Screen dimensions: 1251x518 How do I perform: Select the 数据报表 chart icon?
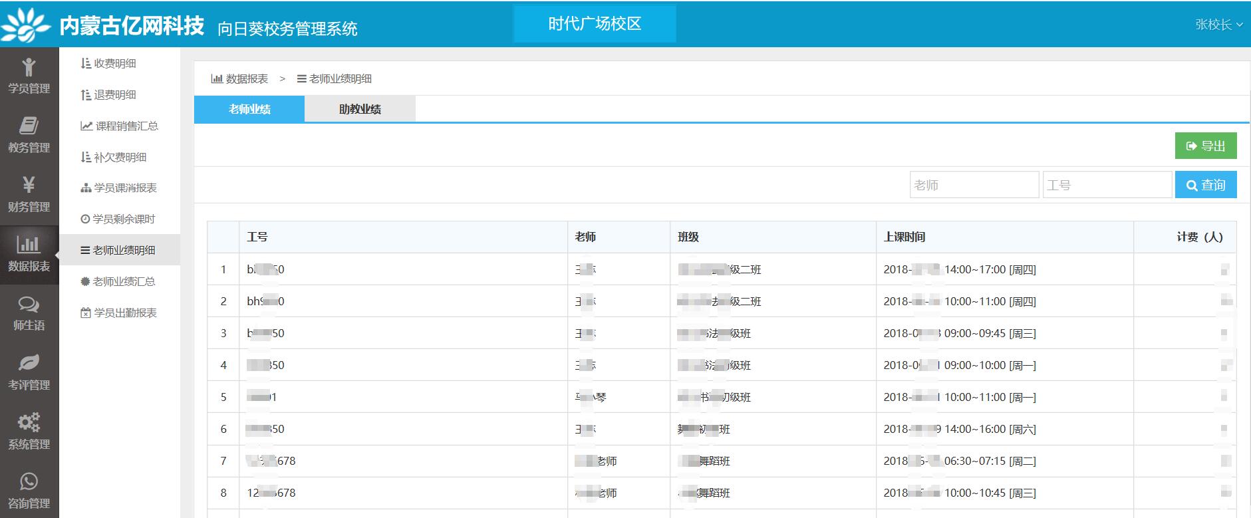(x=29, y=245)
